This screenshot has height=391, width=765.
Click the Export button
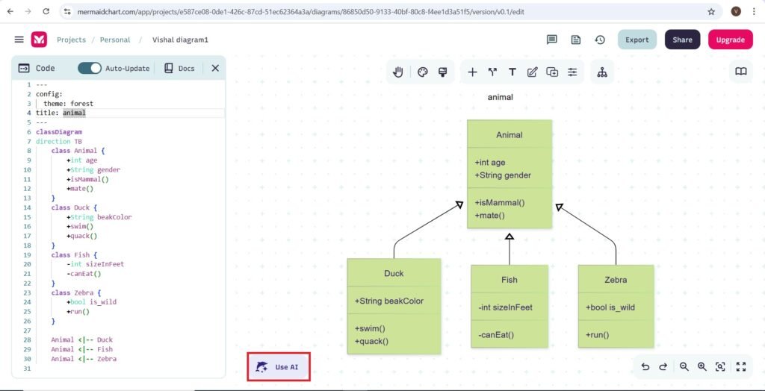637,40
